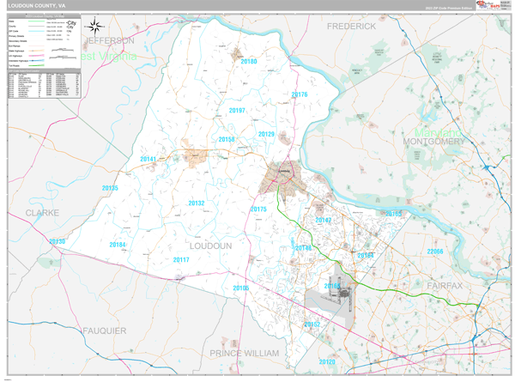
Task: Click the Frederick county label
Action: 351,27
